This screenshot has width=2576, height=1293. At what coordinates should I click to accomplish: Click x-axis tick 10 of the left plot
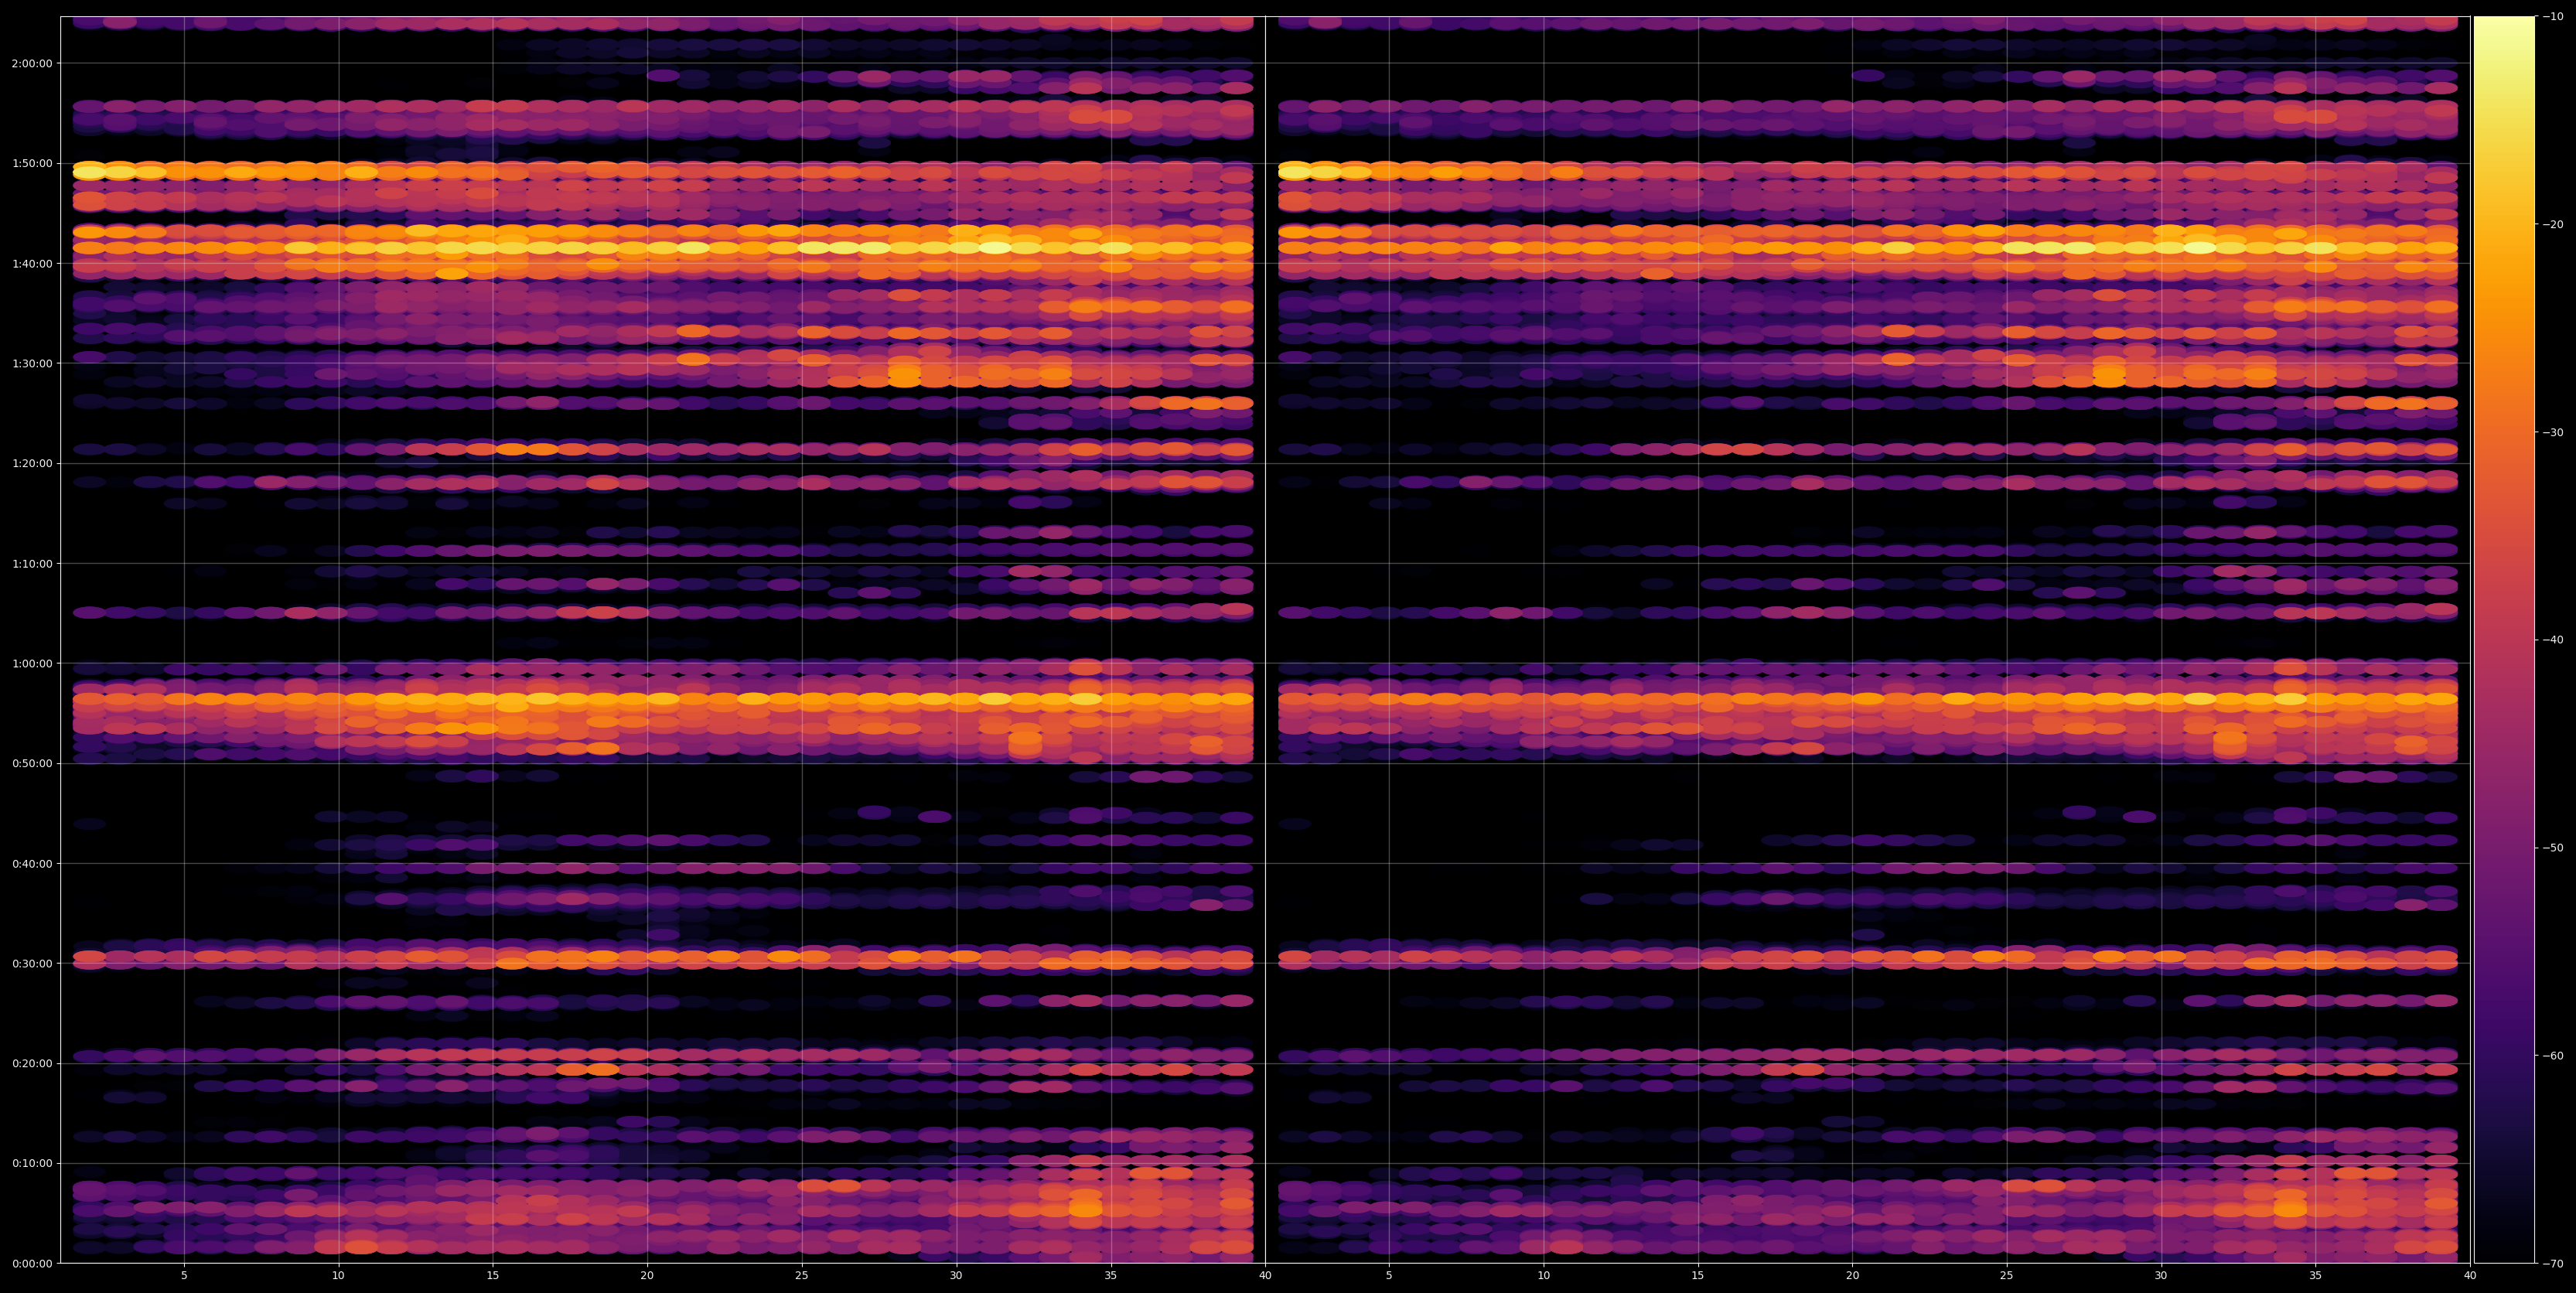338,1276
